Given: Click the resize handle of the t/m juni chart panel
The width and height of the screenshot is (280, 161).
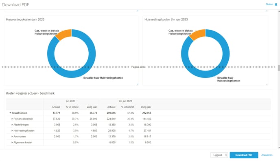Looking at the screenshot, I should [x=267, y=84].
